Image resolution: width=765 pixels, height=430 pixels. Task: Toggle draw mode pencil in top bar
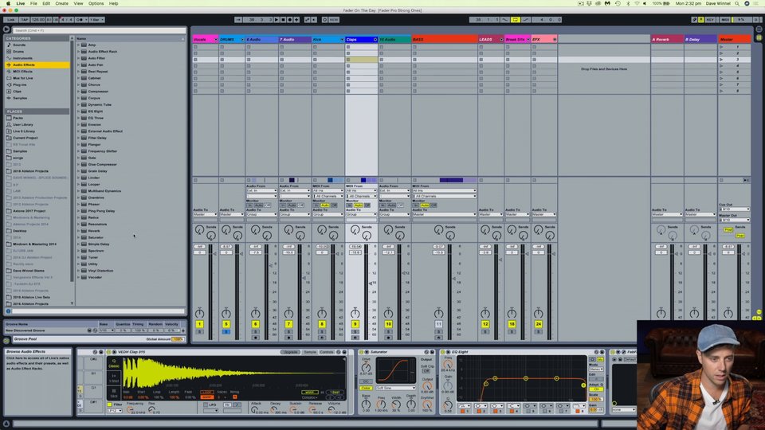[694, 20]
